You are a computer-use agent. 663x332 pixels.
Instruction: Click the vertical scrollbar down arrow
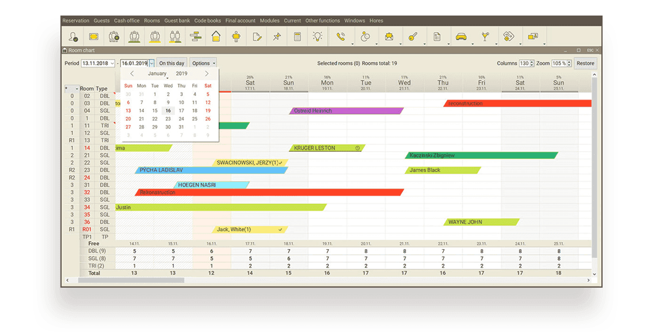click(x=595, y=274)
